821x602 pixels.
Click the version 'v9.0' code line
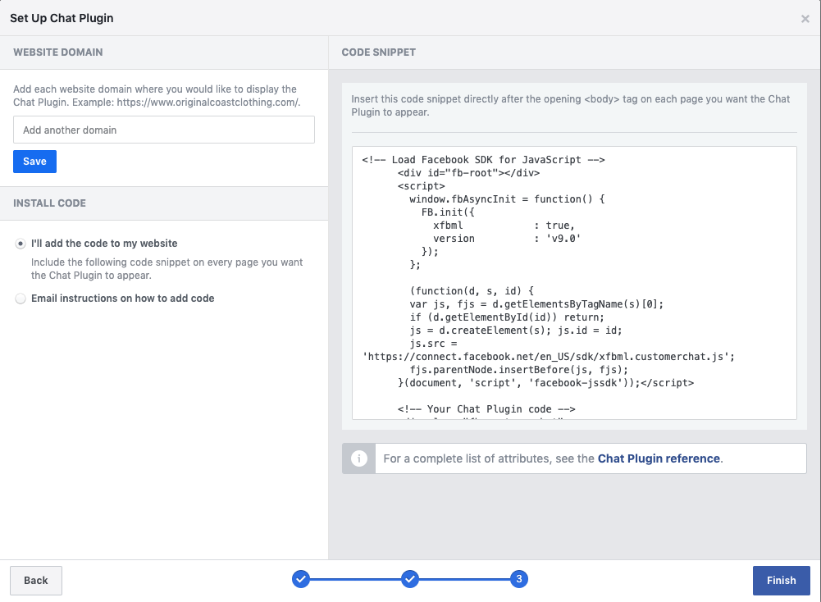click(x=506, y=239)
